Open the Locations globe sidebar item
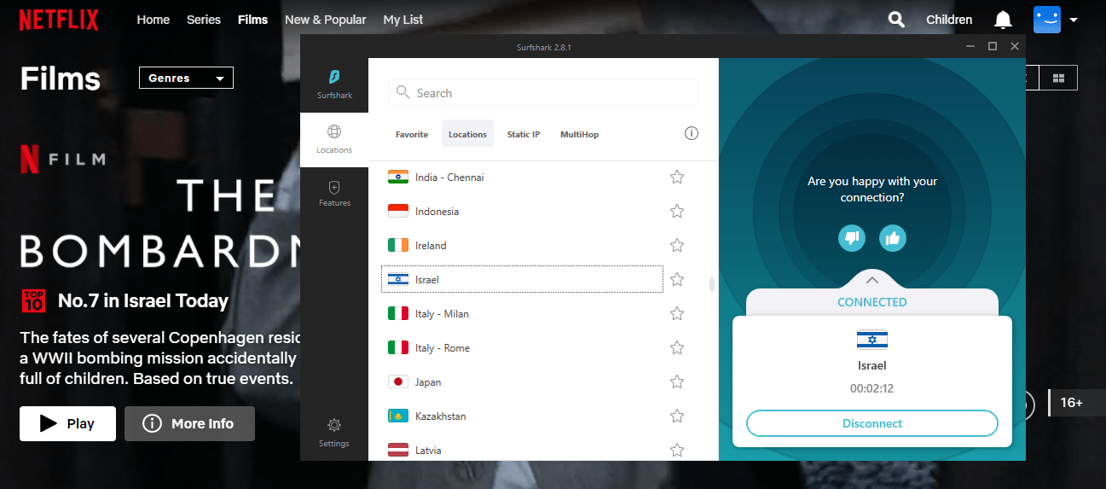Screen dimensions: 1106x489 [334, 139]
